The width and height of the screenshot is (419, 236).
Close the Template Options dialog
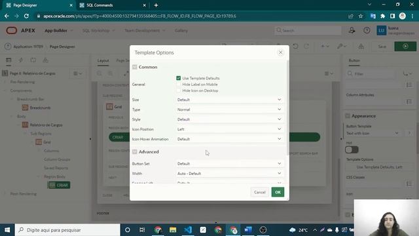pos(280,52)
